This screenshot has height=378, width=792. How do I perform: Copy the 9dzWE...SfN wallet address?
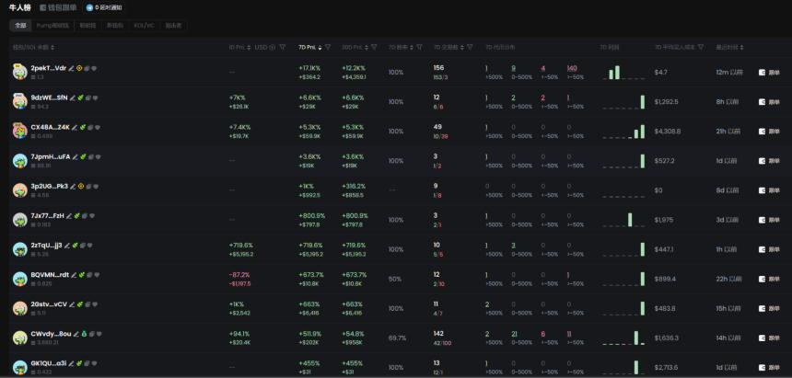coord(87,97)
